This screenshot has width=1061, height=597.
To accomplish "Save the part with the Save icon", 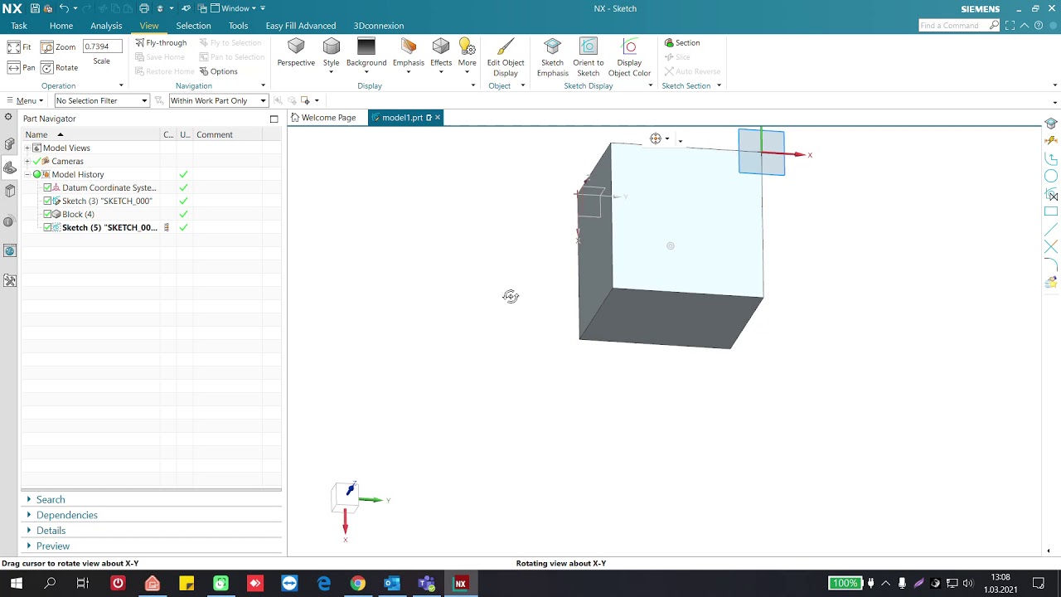I will [35, 8].
